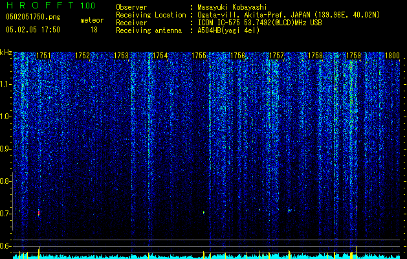Click the ICOM IC-575 receiver line
The height and width of the screenshot is (259, 407).
[x=259, y=23]
